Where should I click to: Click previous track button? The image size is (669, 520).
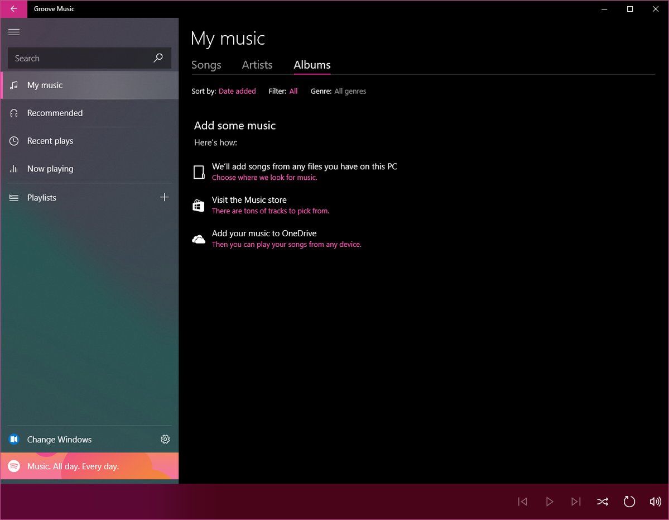click(x=523, y=502)
